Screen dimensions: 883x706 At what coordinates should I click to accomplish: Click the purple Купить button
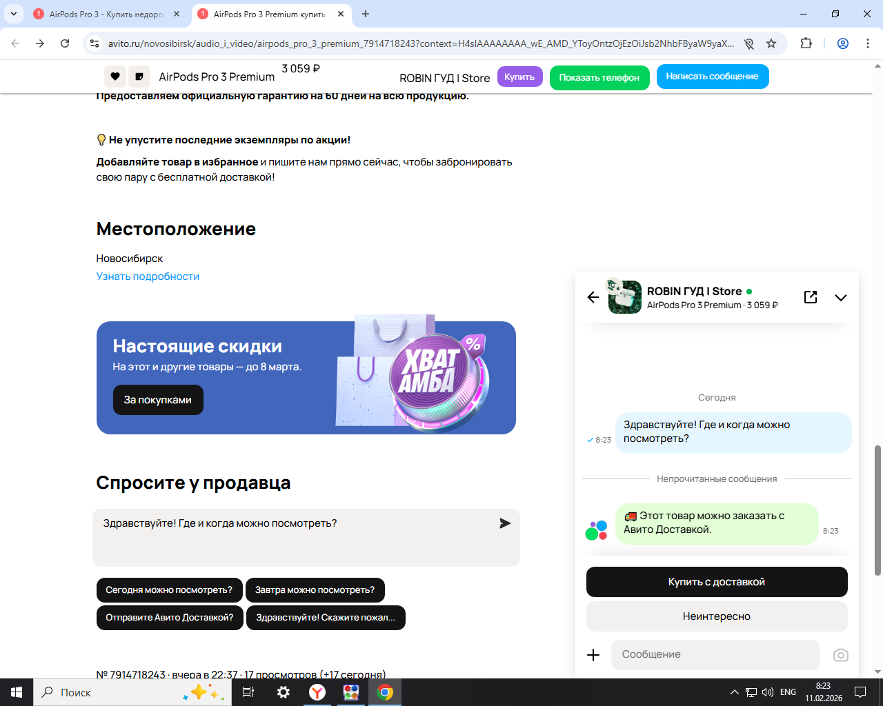pos(519,77)
